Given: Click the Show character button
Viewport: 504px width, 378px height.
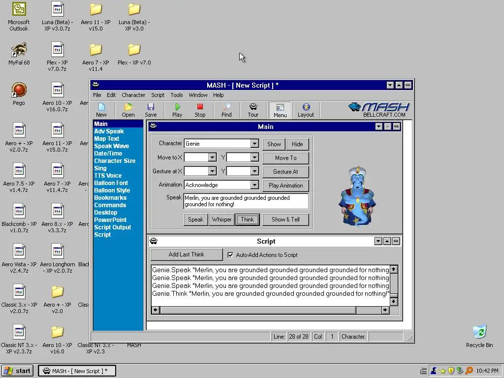Looking at the screenshot, I should click(x=274, y=144).
